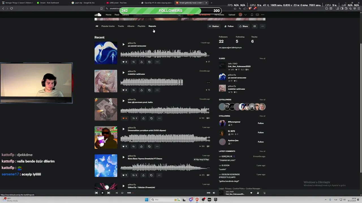Skip to previous track in player bar
The image size is (362, 203).
coord(96,193)
